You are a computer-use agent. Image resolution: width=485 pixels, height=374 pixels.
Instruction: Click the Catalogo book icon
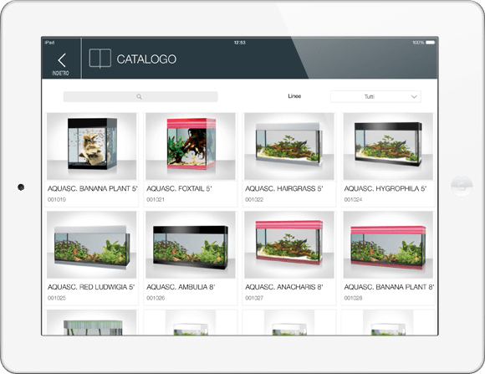(x=100, y=59)
